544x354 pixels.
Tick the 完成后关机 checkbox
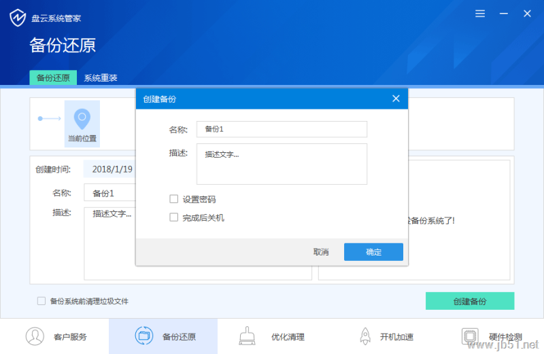(x=173, y=217)
